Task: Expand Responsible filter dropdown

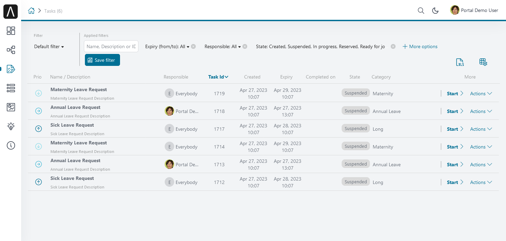Action: pyautogui.click(x=223, y=46)
